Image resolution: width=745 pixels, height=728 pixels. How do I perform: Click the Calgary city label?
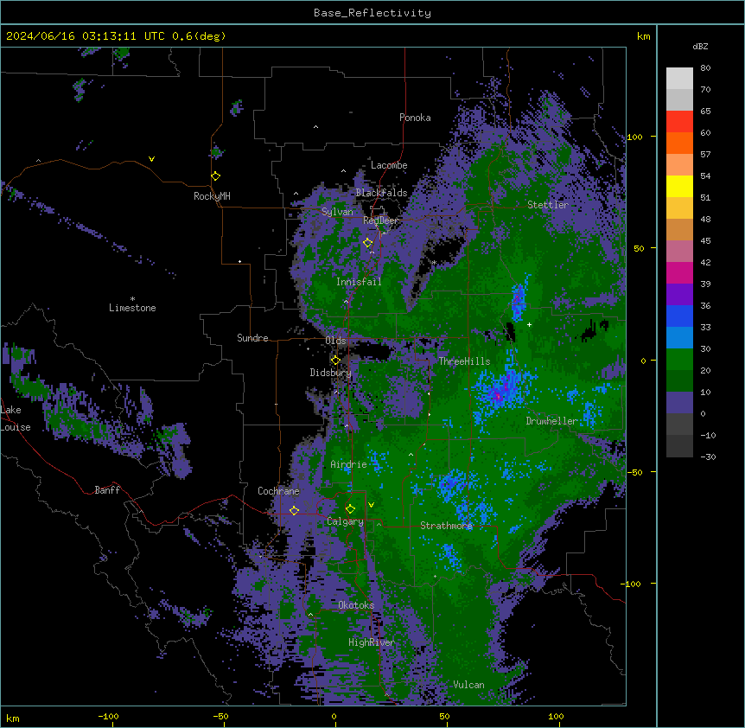click(345, 521)
